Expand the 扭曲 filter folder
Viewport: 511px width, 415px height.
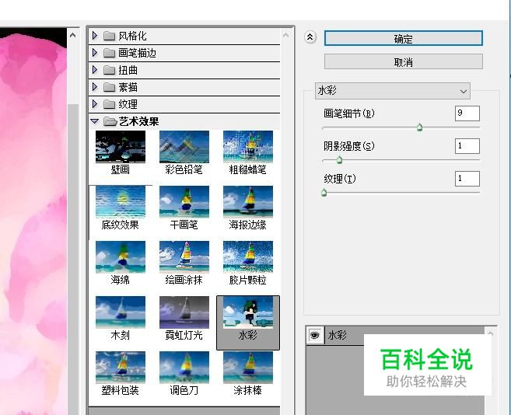coord(95,70)
